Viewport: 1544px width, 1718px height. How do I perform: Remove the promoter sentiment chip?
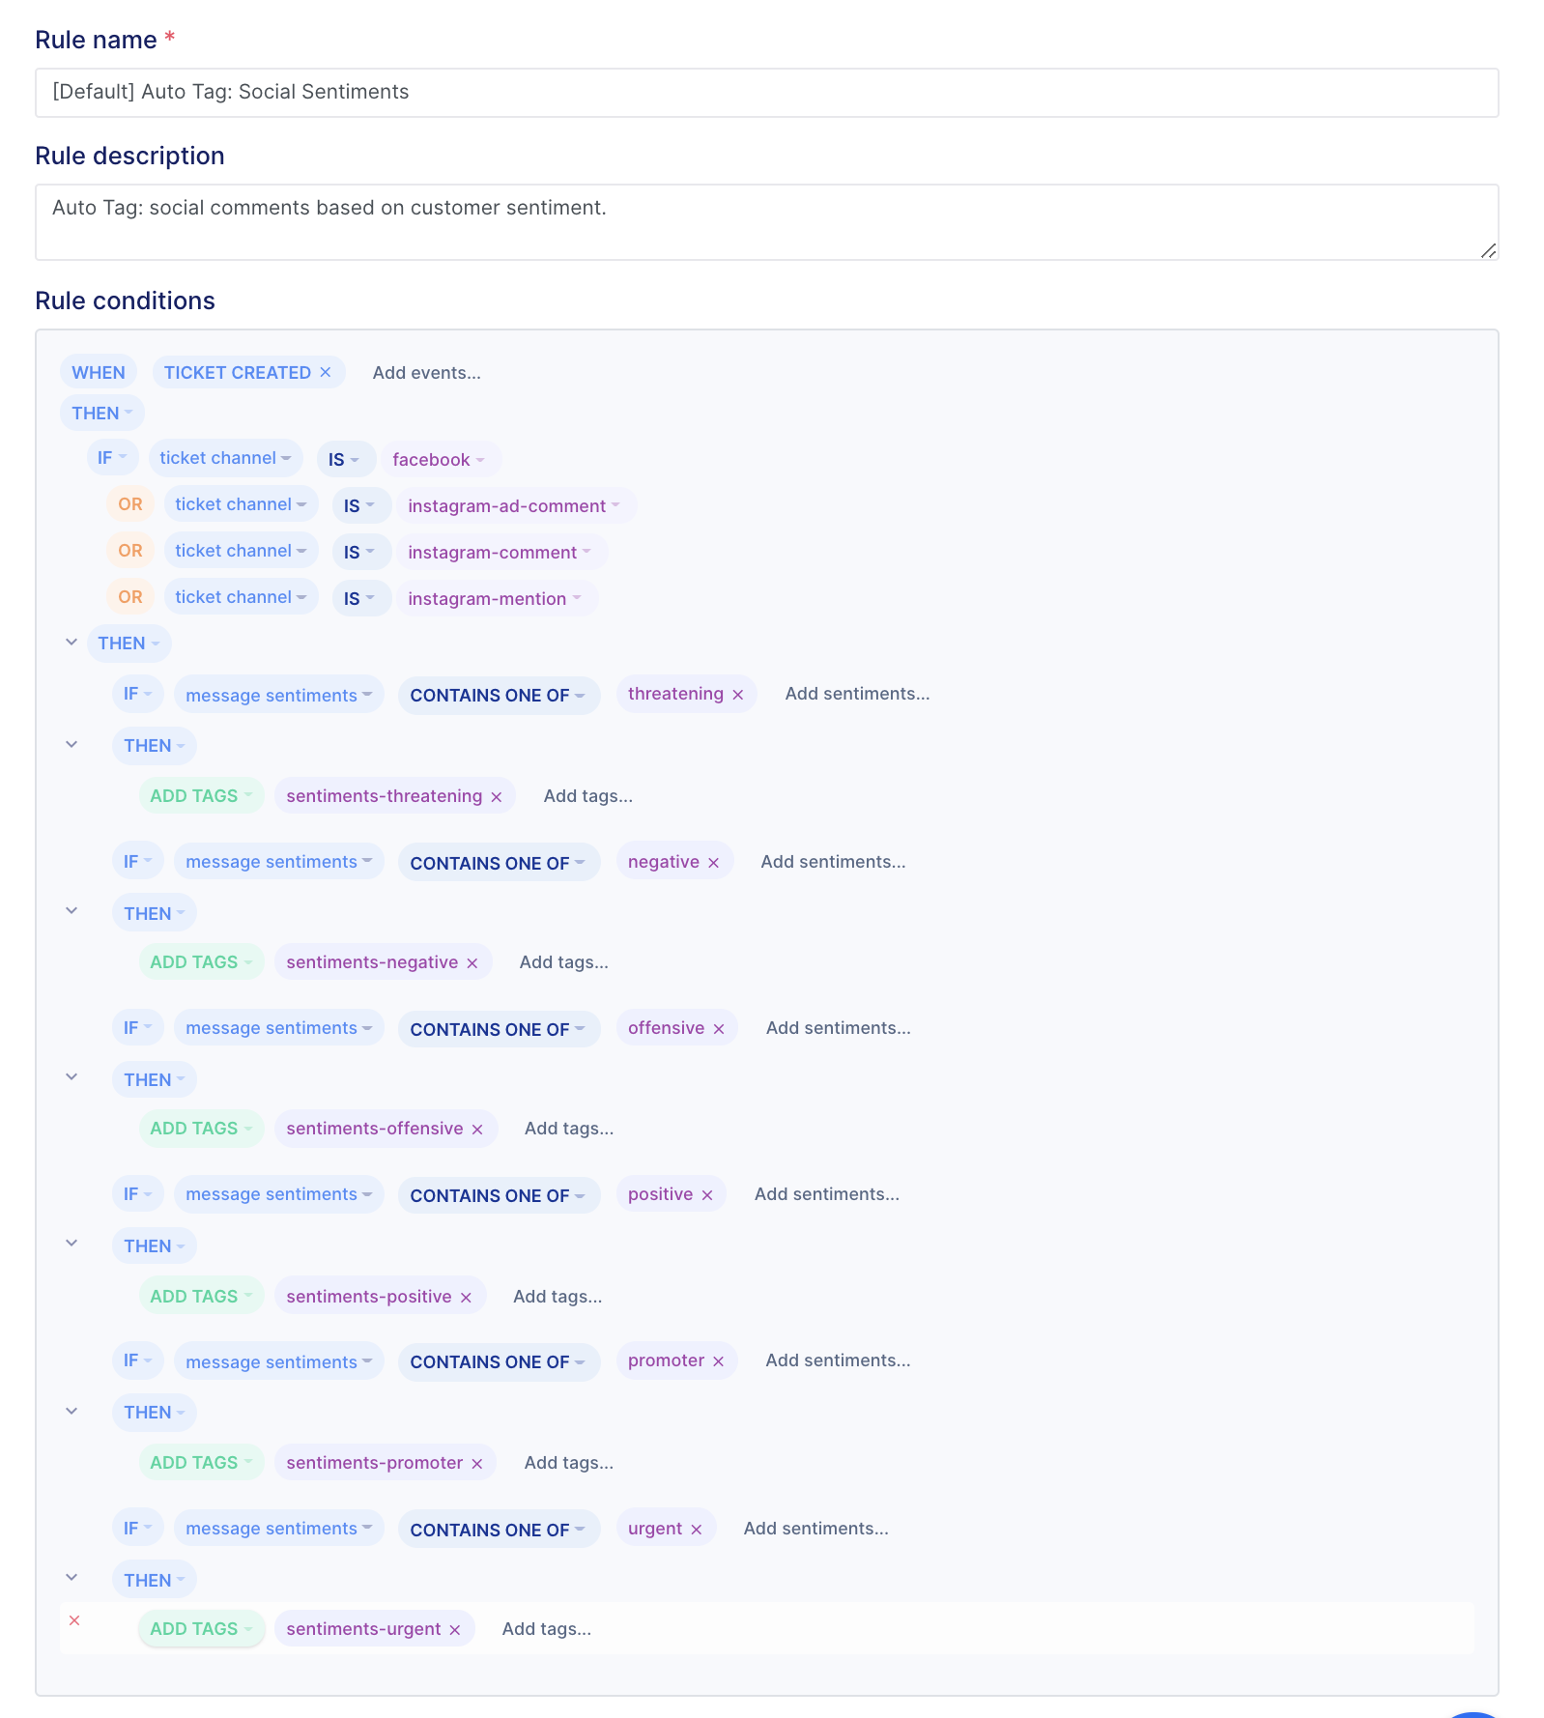point(719,1361)
